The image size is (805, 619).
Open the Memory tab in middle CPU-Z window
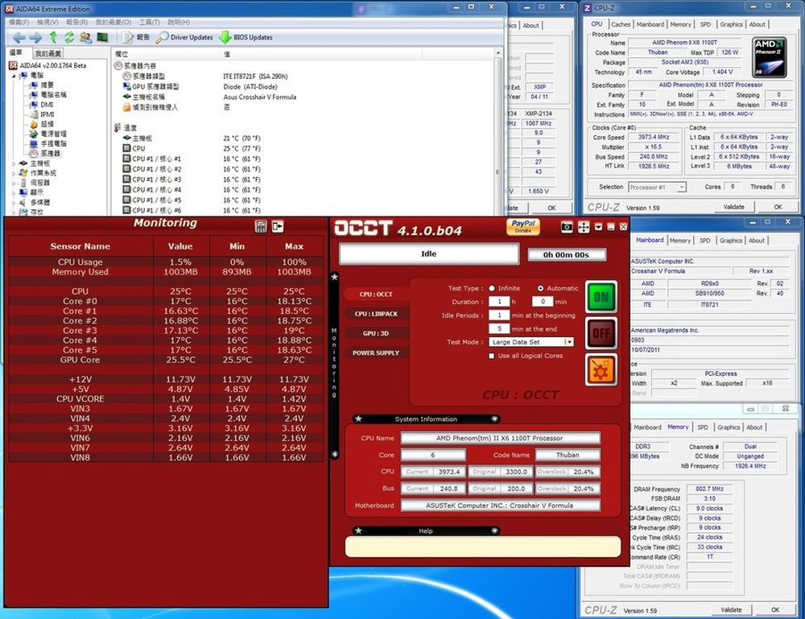pos(679,241)
